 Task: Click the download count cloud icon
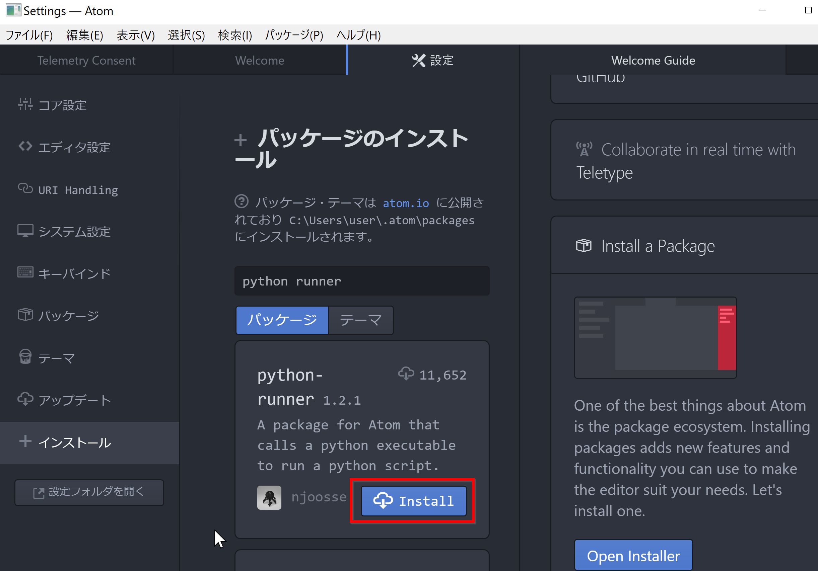click(406, 374)
